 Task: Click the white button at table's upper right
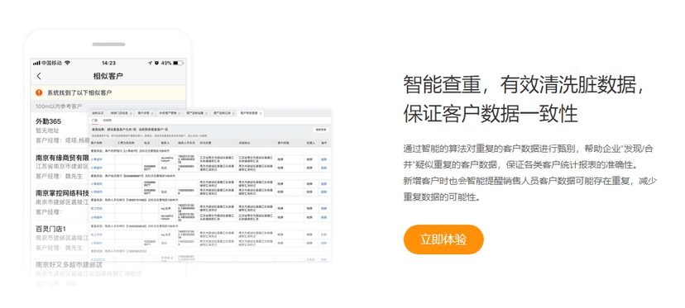321,130
